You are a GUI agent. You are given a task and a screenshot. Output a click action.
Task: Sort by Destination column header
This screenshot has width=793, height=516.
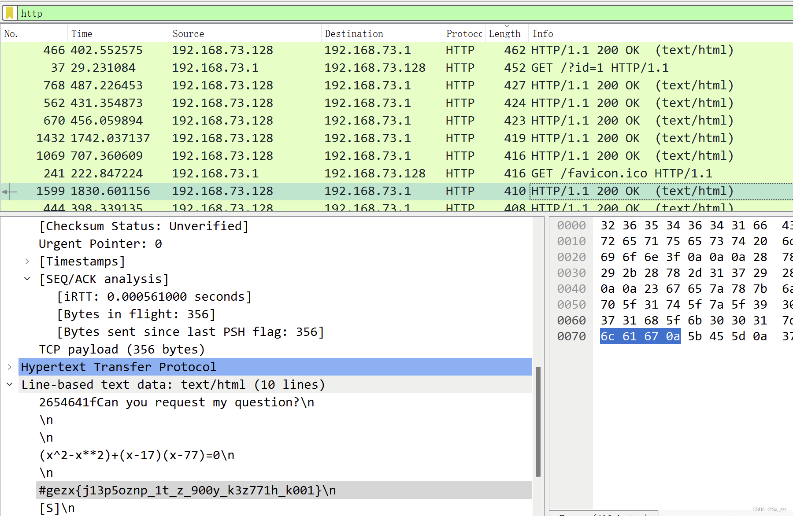[x=382, y=33]
